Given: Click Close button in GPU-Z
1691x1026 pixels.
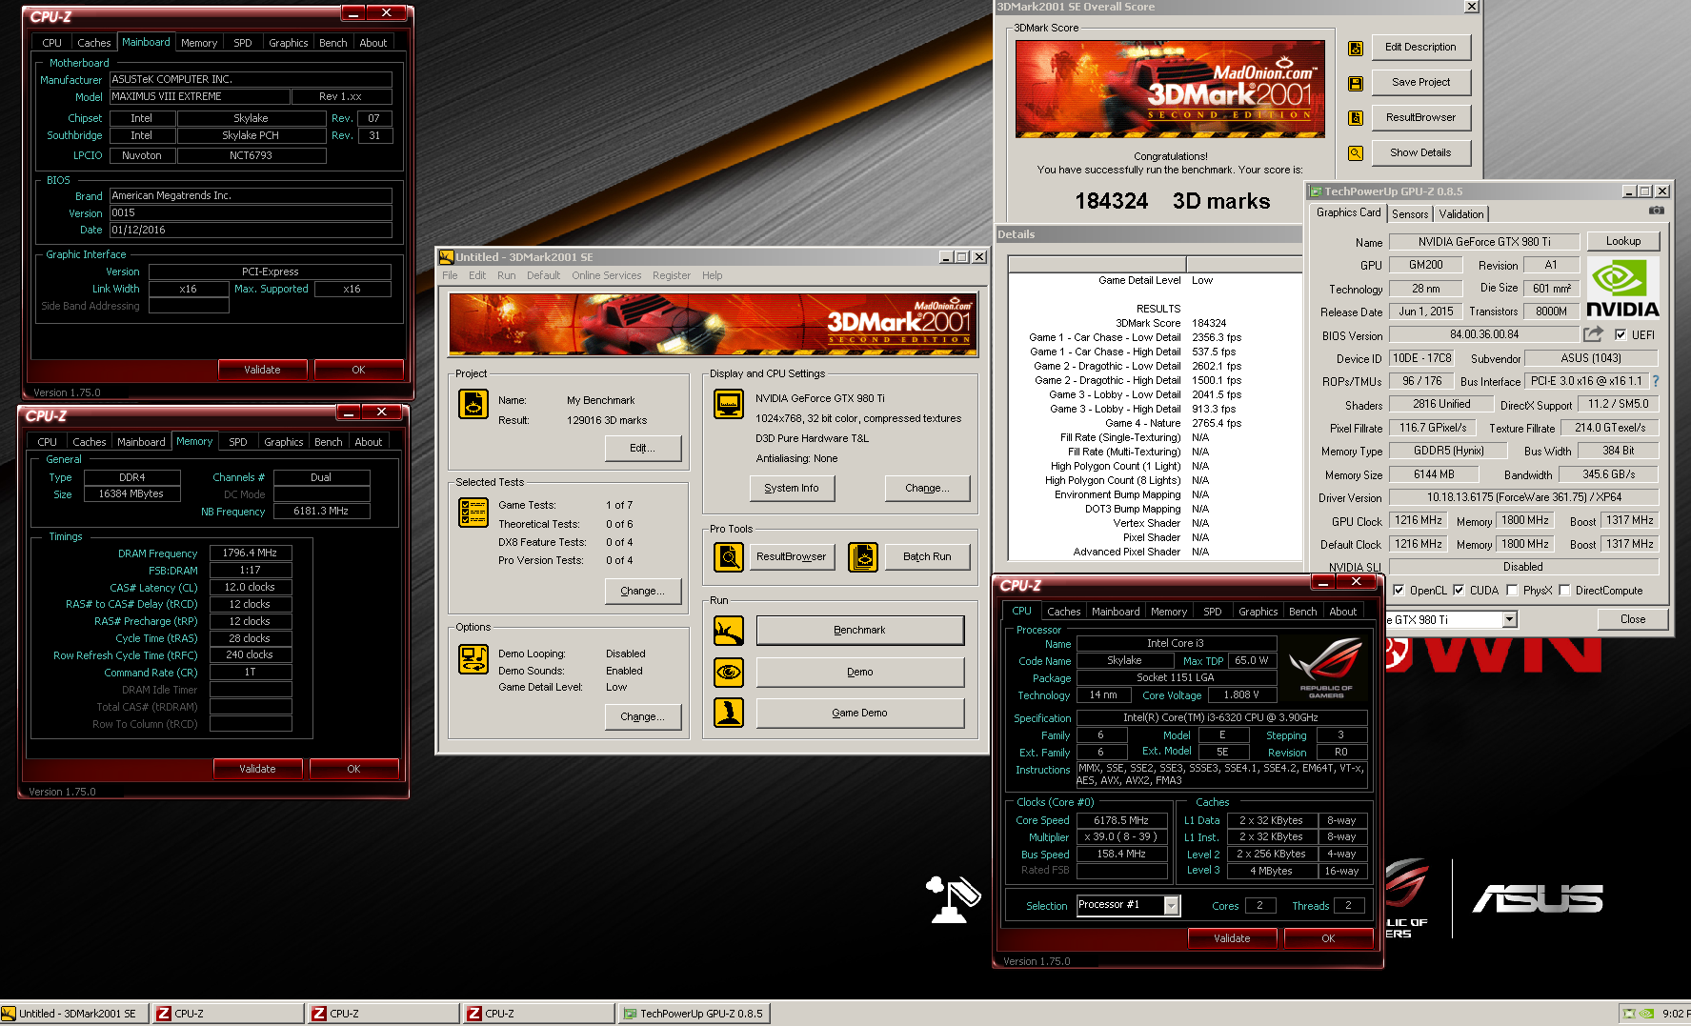Looking at the screenshot, I should pos(1633,619).
